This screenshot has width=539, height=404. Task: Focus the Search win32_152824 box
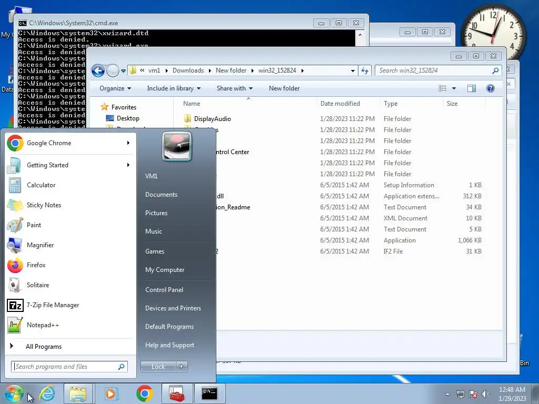[x=438, y=70]
